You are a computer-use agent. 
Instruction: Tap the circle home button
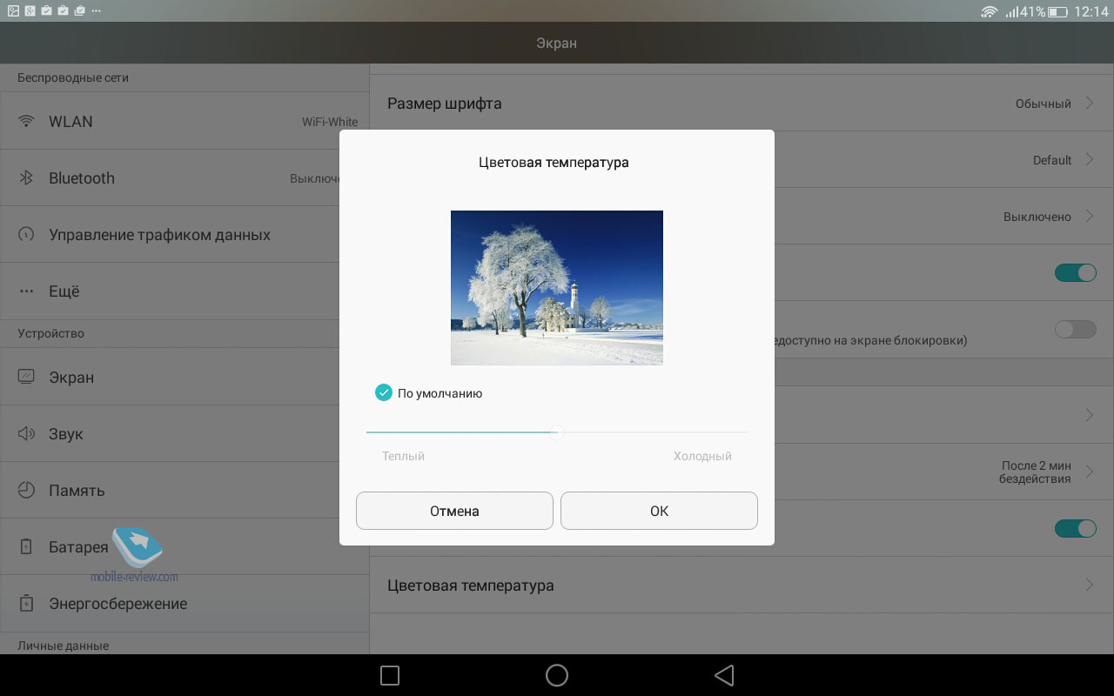pos(557,675)
